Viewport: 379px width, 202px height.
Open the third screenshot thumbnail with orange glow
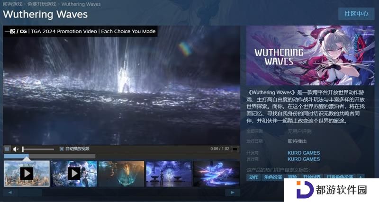coord(121,174)
